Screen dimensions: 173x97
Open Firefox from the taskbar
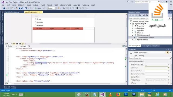[x=118, y=95]
